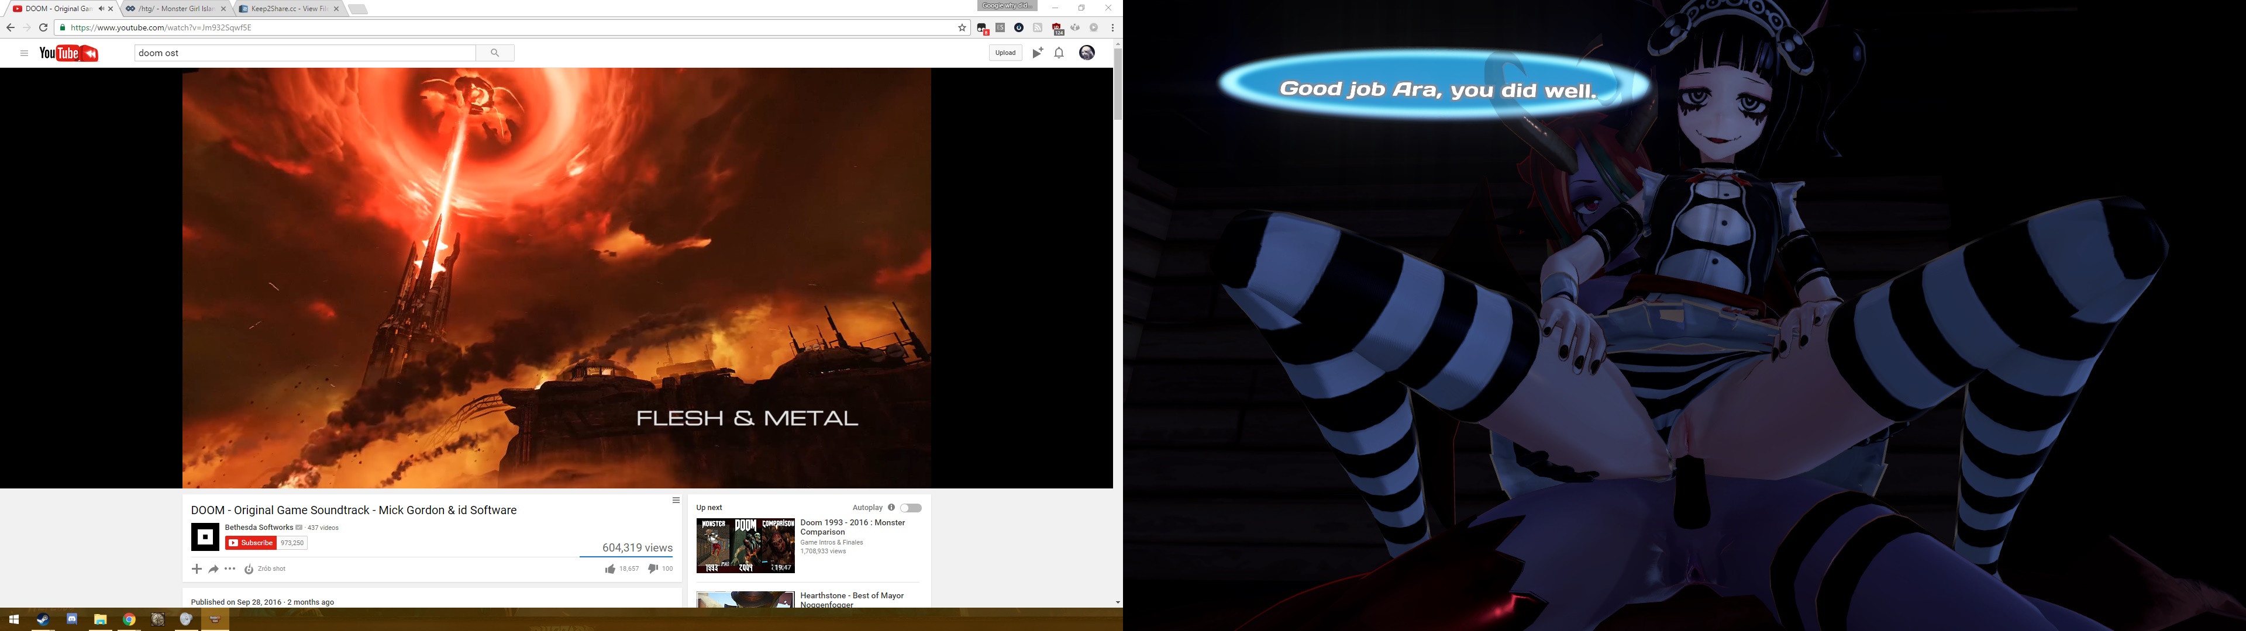Go to YouTube home via the logo
The width and height of the screenshot is (2246, 631).
tap(69, 53)
